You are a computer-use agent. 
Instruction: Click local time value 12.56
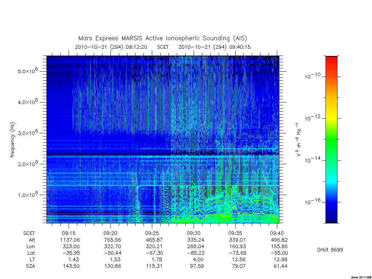coord(239,259)
